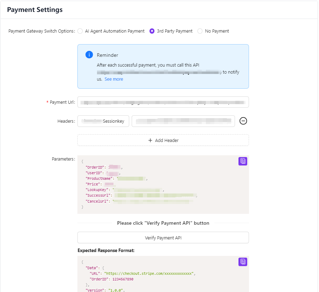Click the blurred API URL in Reminder

tap(159, 72)
